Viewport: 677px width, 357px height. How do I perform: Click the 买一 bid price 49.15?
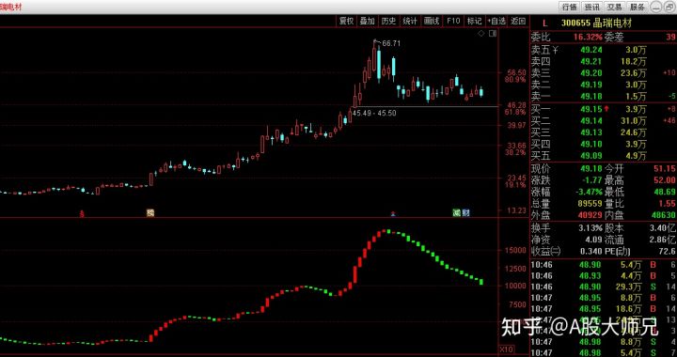tap(590, 110)
